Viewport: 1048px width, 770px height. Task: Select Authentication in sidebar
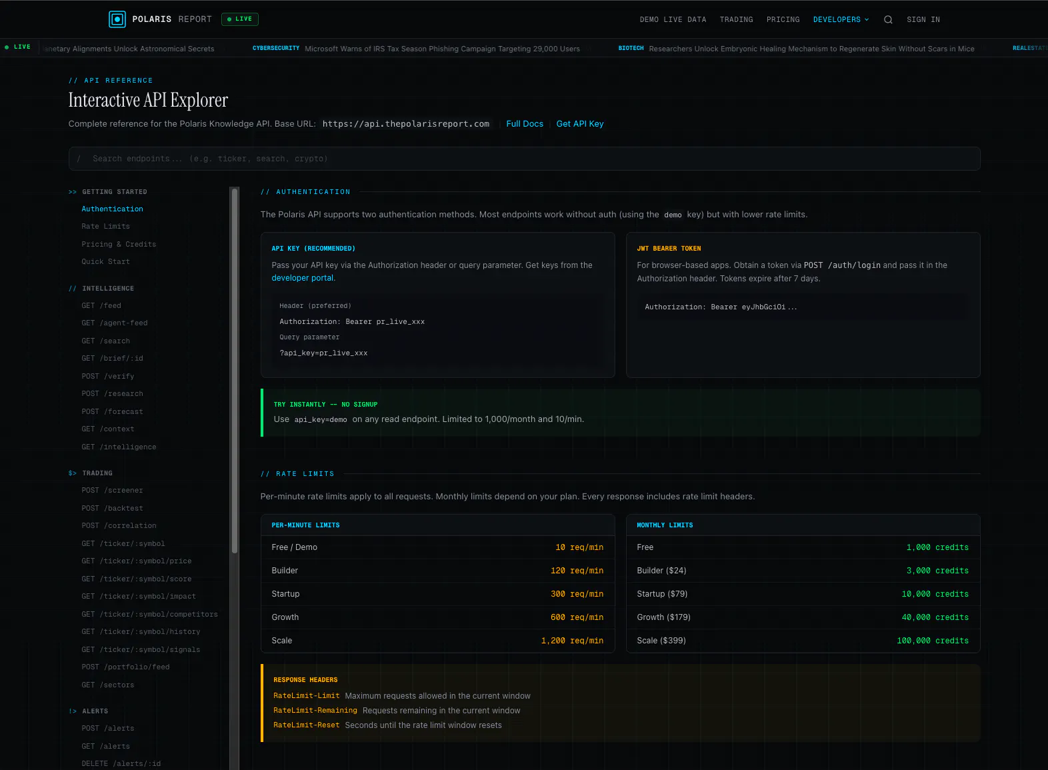point(112,209)
